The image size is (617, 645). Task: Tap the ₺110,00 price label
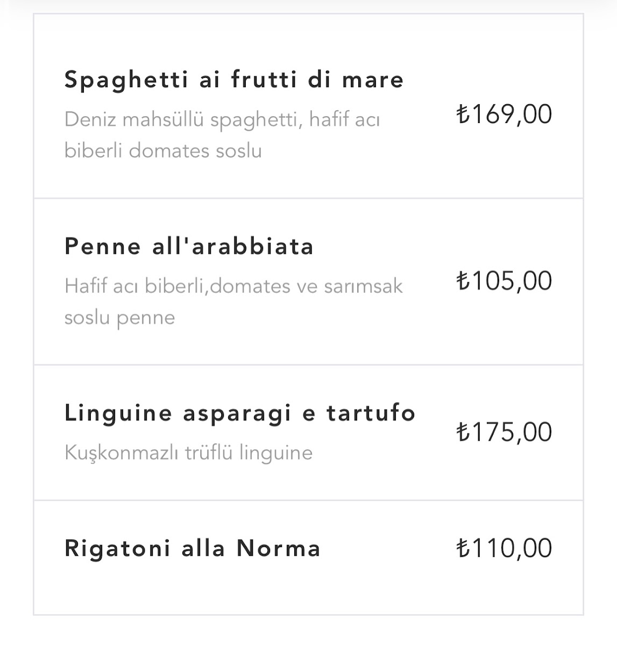[x=504, y=548]
